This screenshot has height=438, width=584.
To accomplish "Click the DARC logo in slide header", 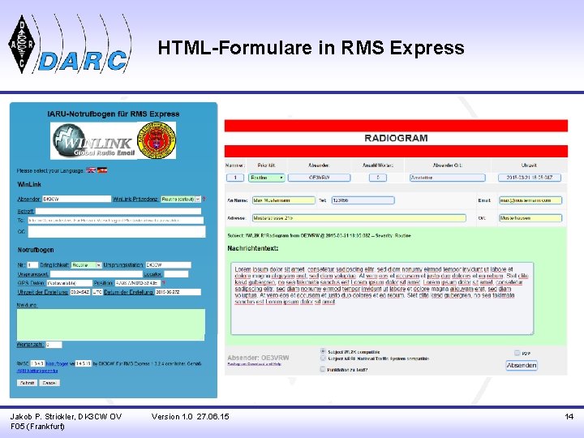I will pos(69,44).
